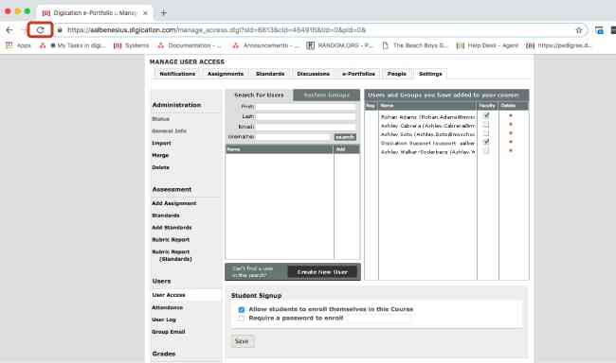The image size is (616, 363).
Task: Click the Save button under Student Signup
Action: [x=242, y=341]
